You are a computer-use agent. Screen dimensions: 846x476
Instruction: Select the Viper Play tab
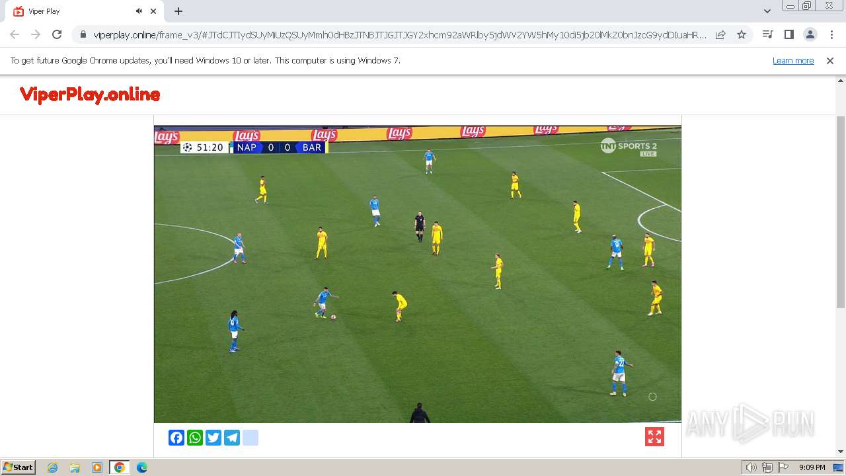pos(84,11)
